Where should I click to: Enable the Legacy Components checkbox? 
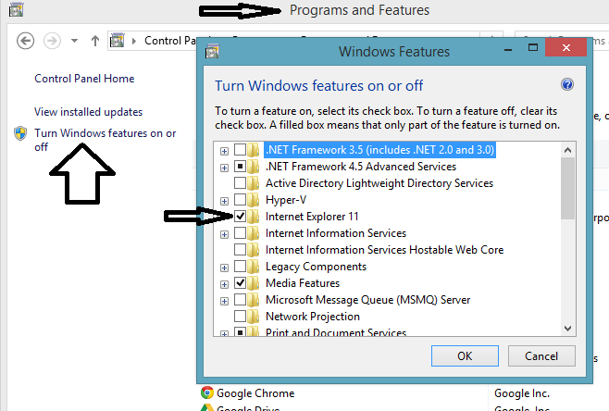tap(240, 267)
